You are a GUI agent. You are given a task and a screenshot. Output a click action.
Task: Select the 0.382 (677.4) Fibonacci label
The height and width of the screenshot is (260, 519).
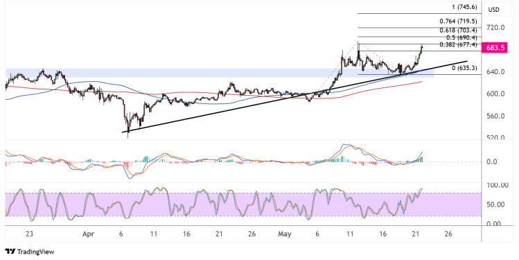tap(459, 44)
